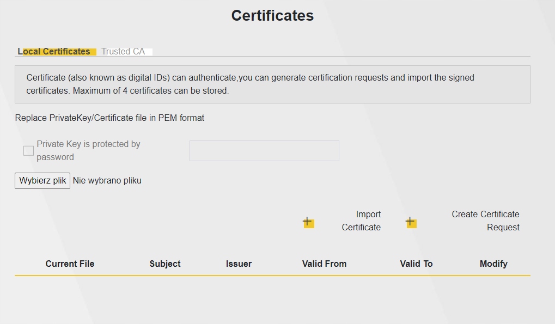Click the plus icon beside Create Certificate Request
The image size is (555, 324).
point(411,222)
